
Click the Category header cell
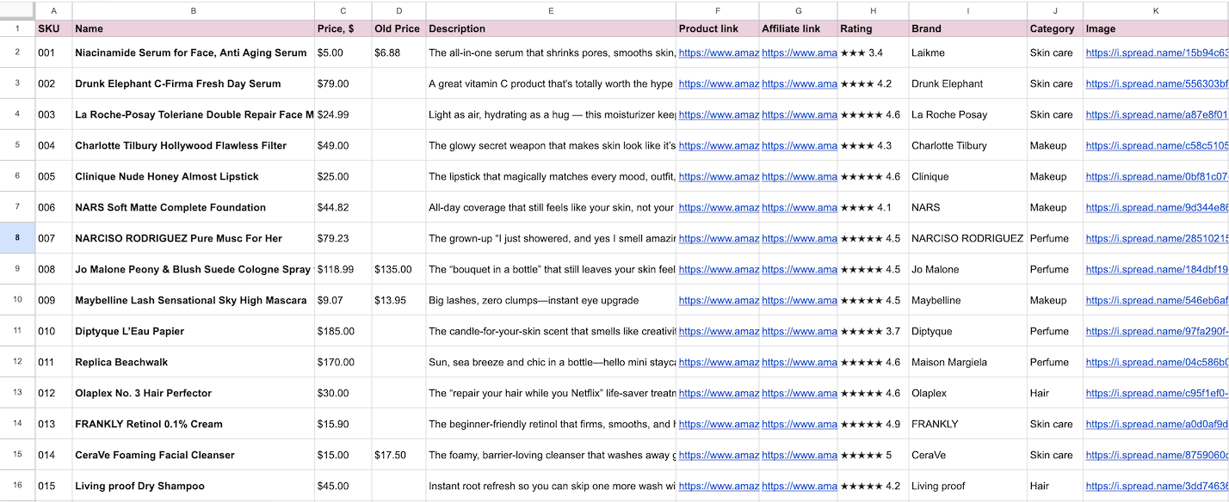1055,28
